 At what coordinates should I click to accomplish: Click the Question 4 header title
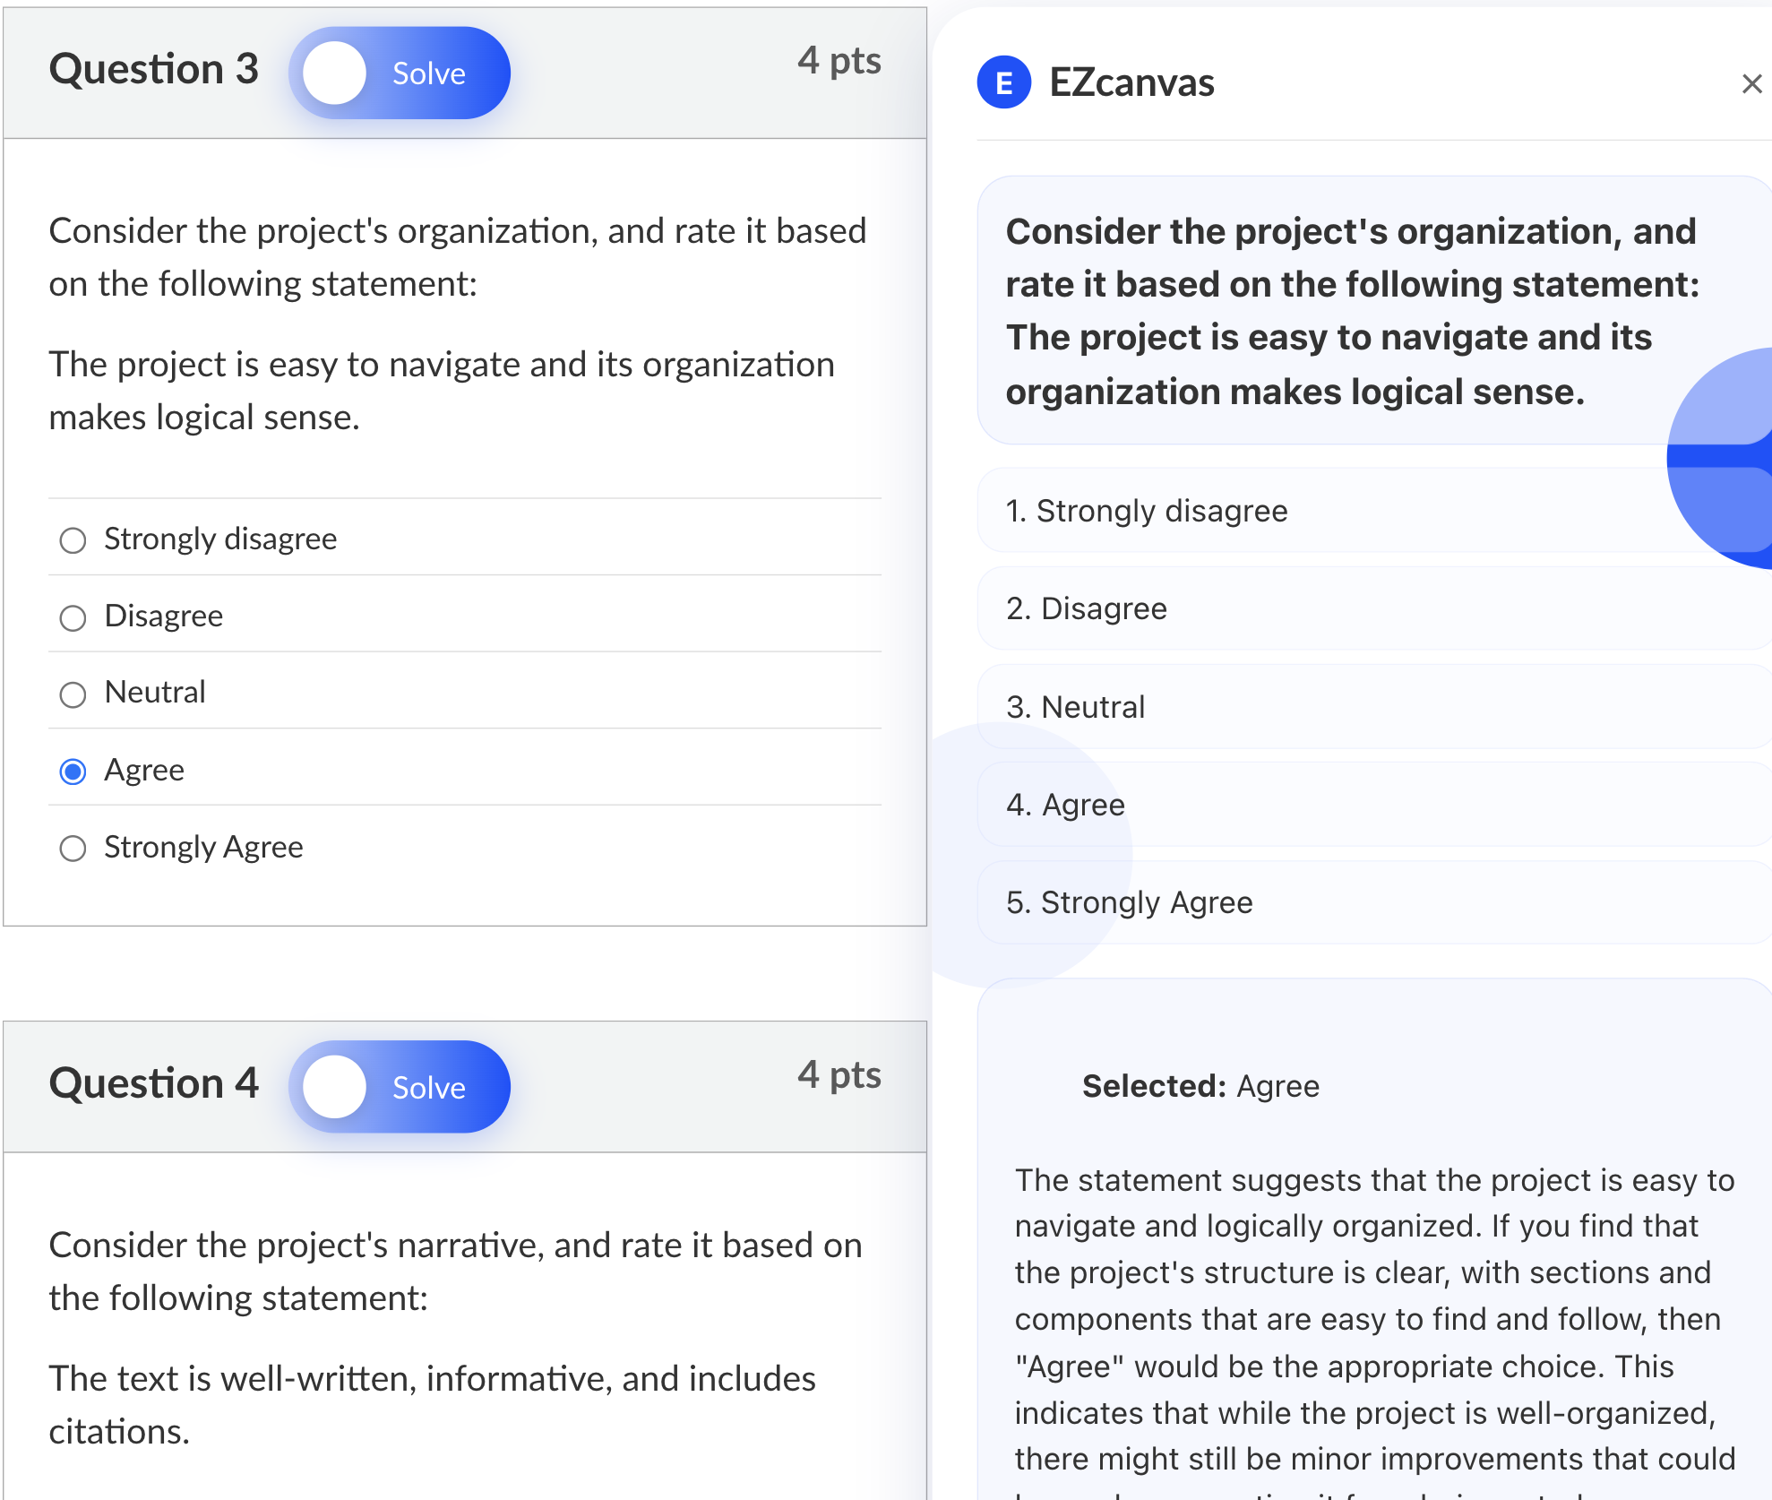point(153,1083)
